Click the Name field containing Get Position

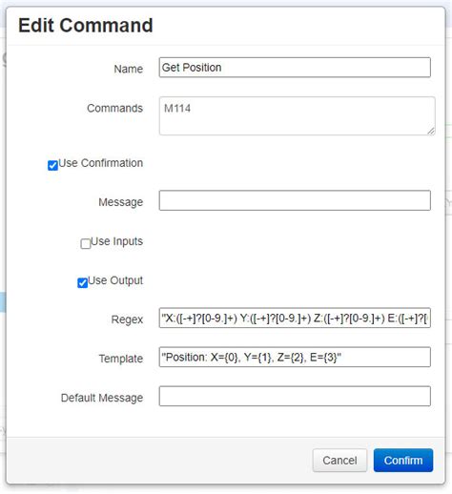295,68
